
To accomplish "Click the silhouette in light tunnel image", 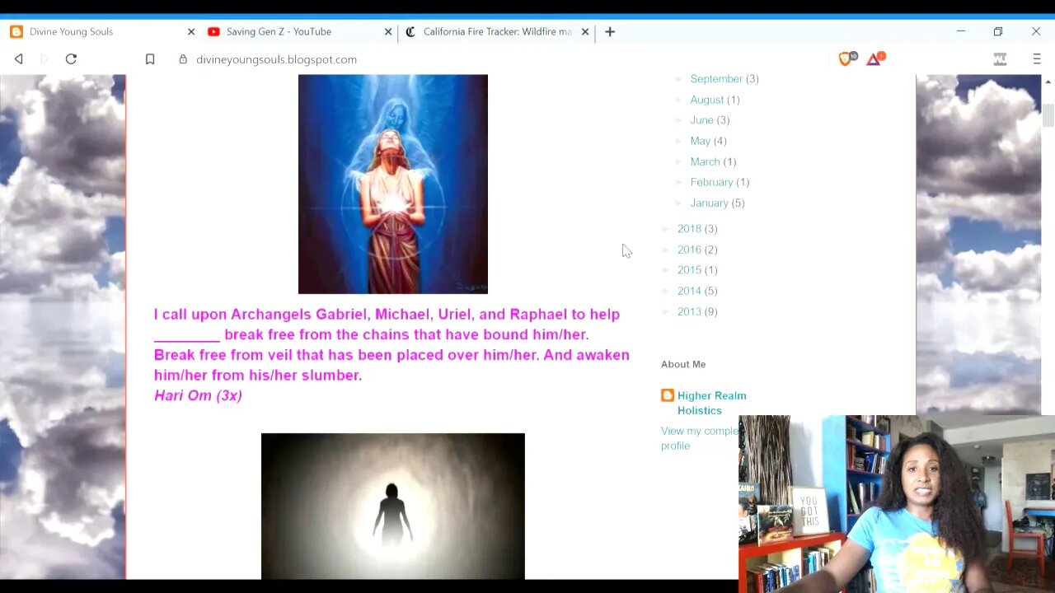I will tap(393, 507).
